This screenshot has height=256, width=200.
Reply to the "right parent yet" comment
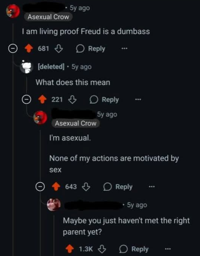[x=134, y=249]
